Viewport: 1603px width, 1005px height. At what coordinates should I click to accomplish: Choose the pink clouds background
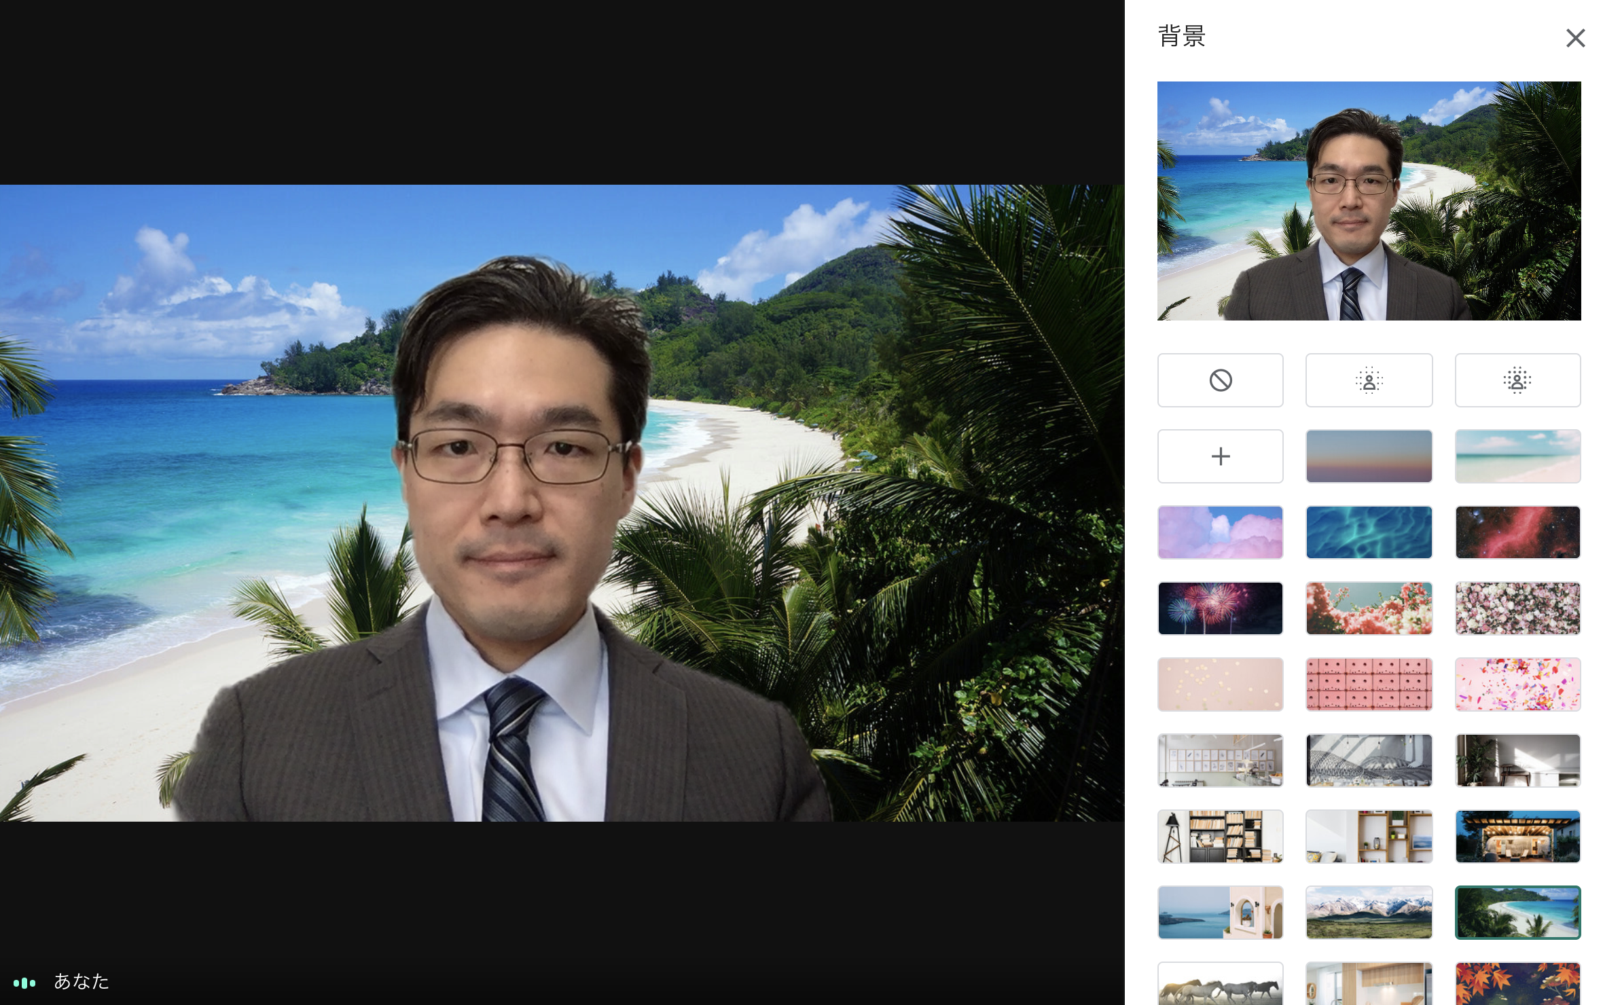[x=1221, y=532]
